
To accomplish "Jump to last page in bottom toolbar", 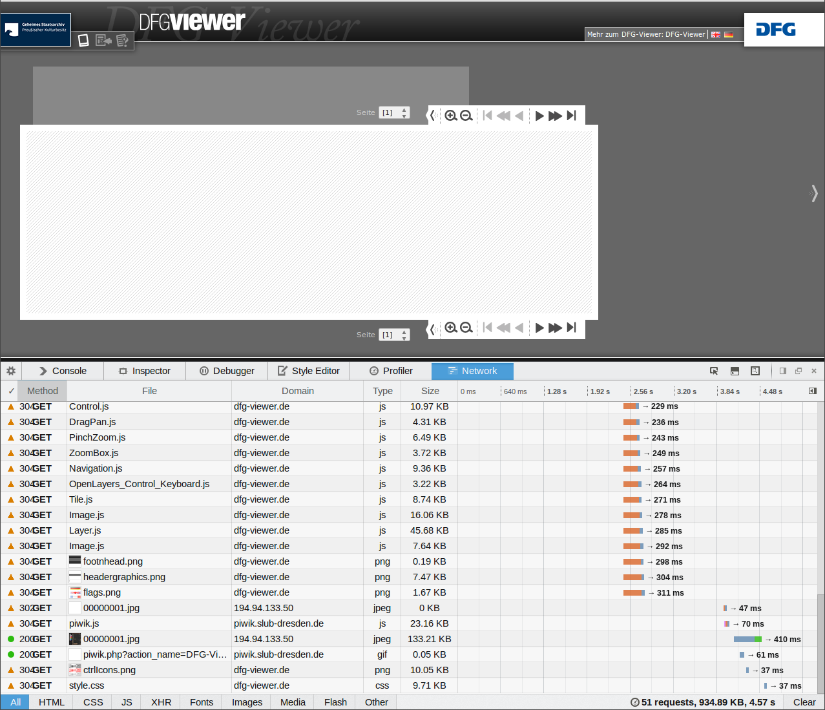I will (x=571, y=328).
